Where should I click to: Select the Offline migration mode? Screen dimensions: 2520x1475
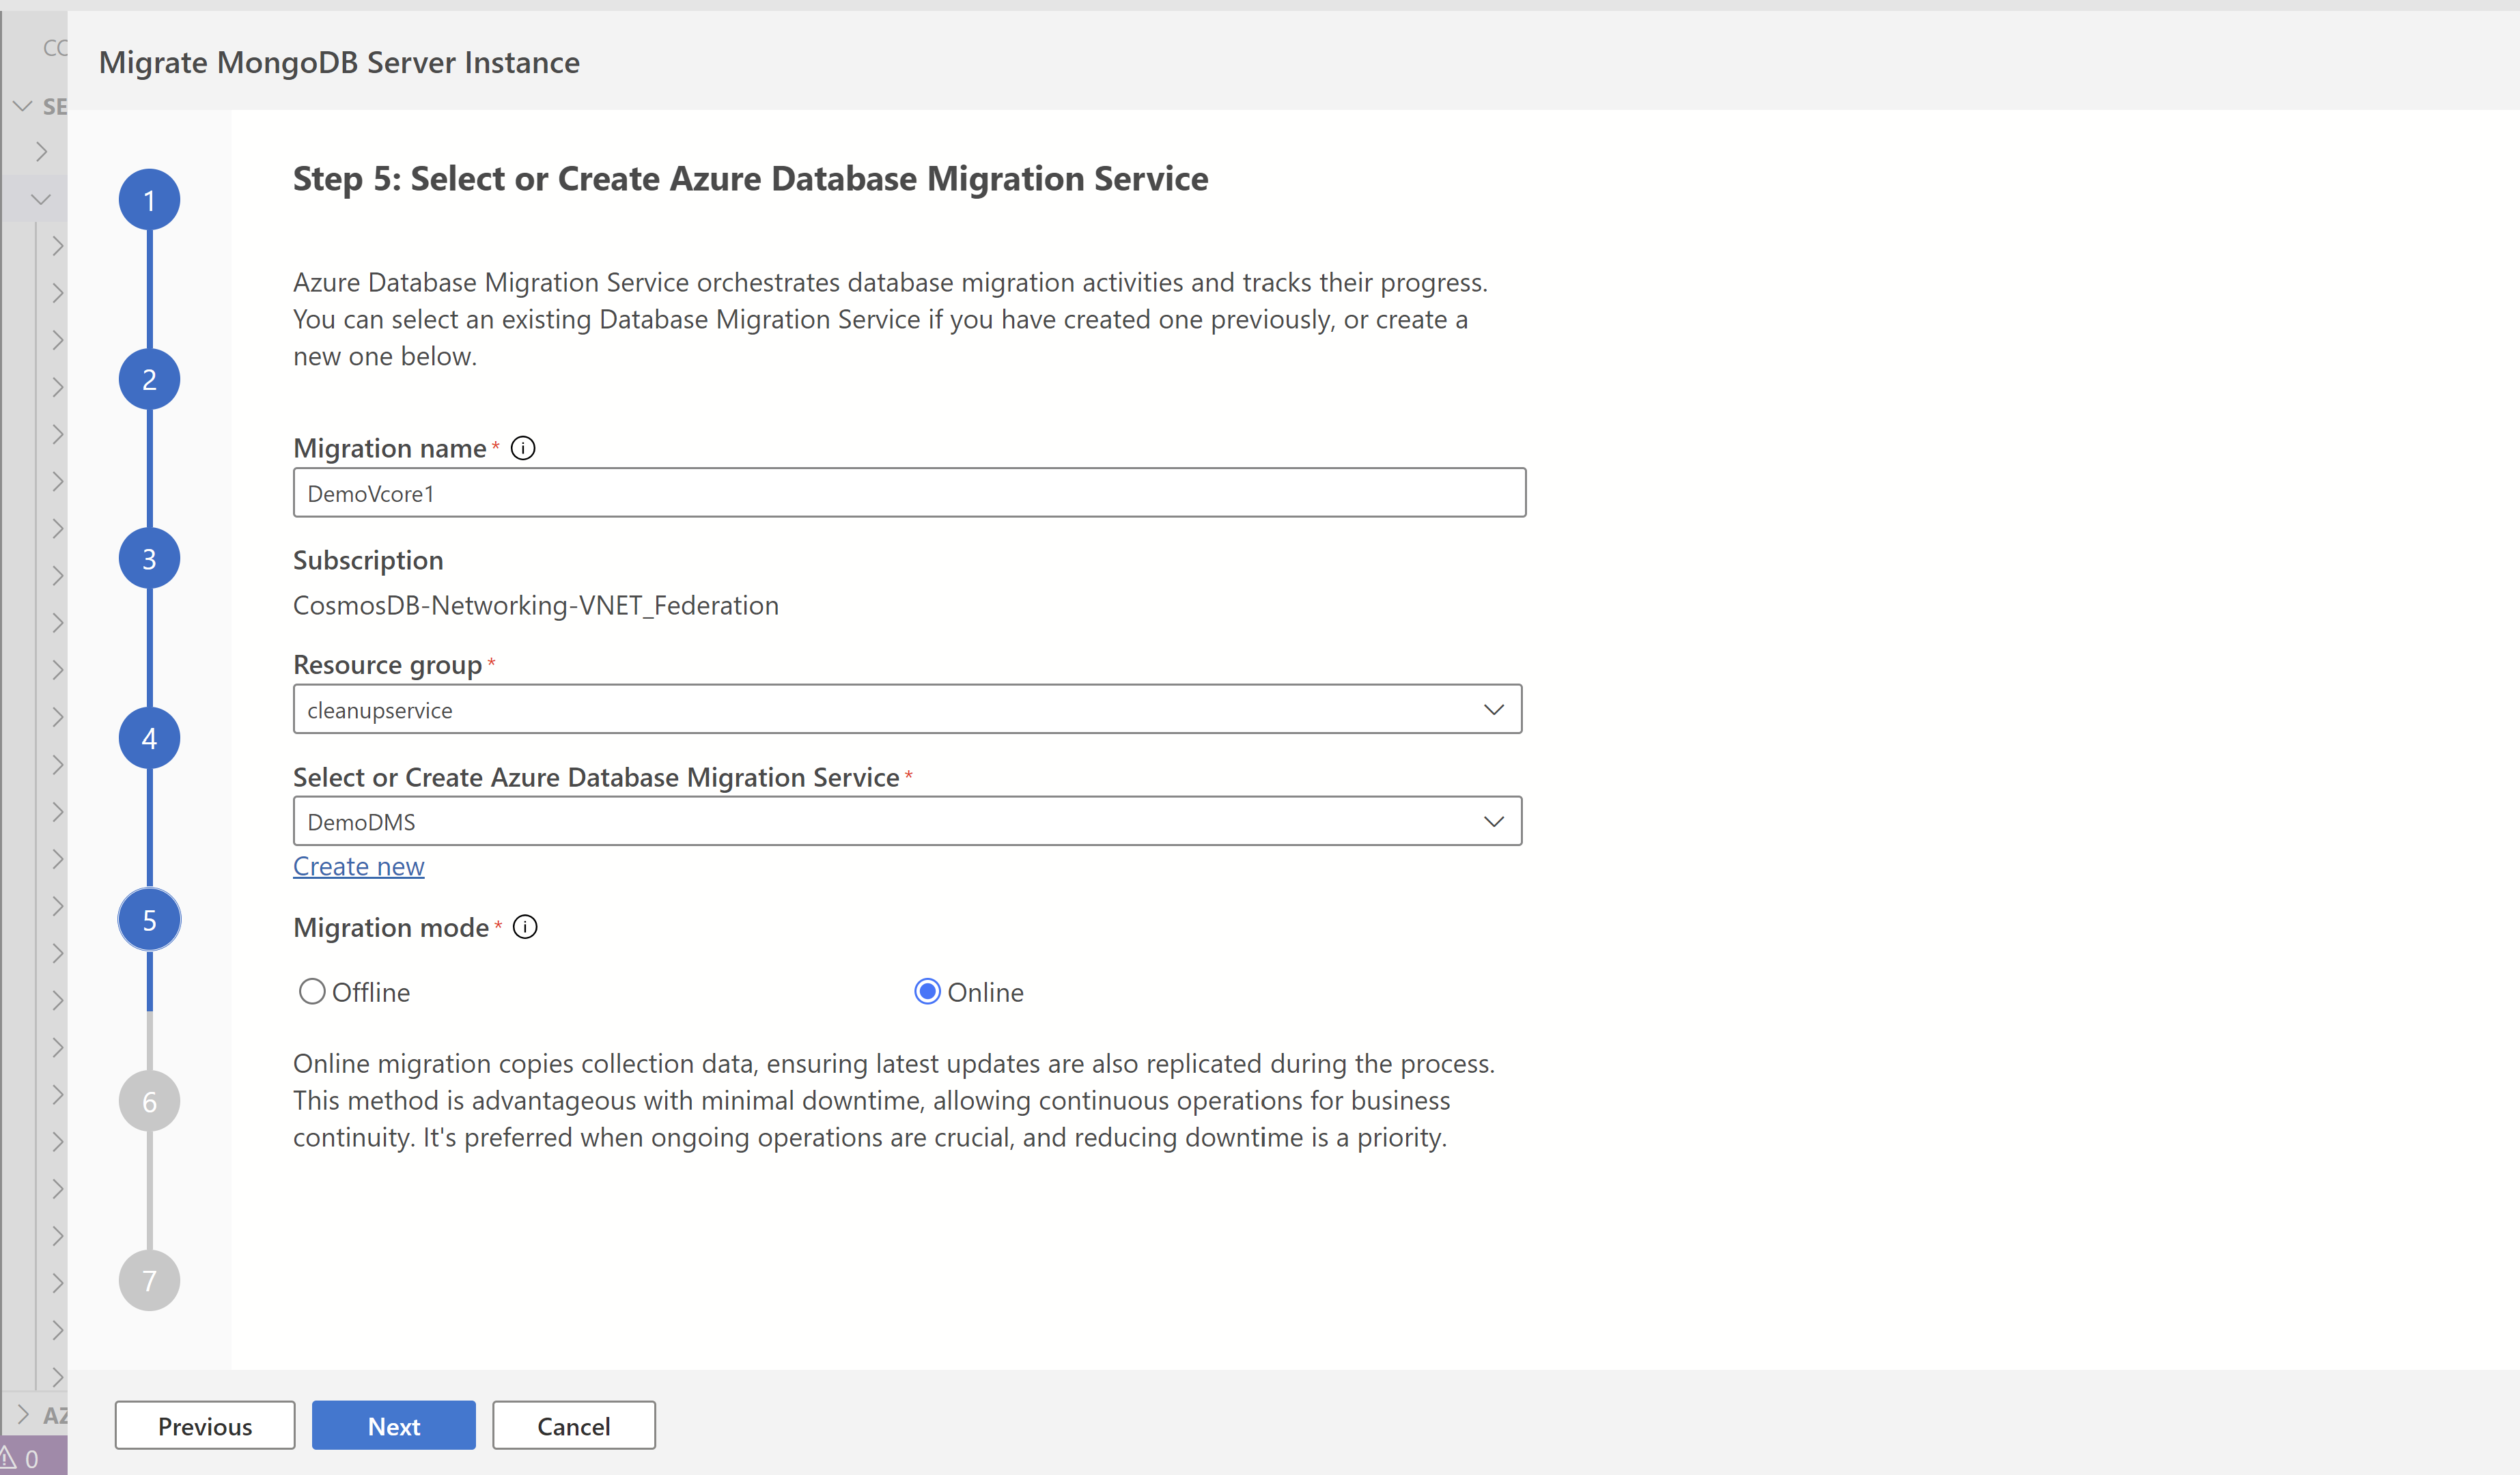coord(312,992)
